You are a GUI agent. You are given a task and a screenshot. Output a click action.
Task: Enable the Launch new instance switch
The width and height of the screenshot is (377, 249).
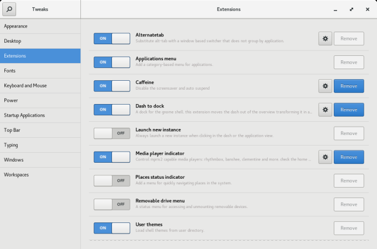click(x=111, y=133)
